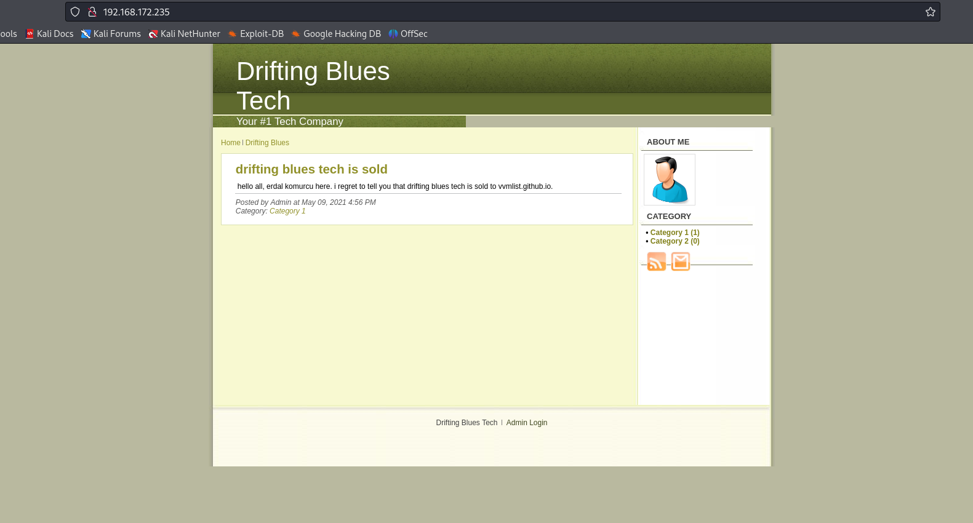
Task: Click the Drifting Blues breadcrumb link
Action: pos(267,143)
